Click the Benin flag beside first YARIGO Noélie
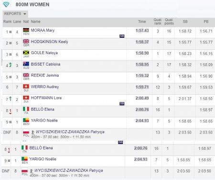The height and width of the screenshot is (180, 215). (26, 120)
